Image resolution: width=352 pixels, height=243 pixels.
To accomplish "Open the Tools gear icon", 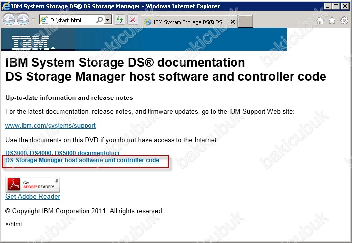I will 344,20.
